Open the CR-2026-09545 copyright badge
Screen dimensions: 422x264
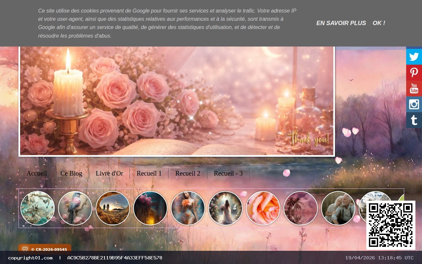click(x=45, y=249)
